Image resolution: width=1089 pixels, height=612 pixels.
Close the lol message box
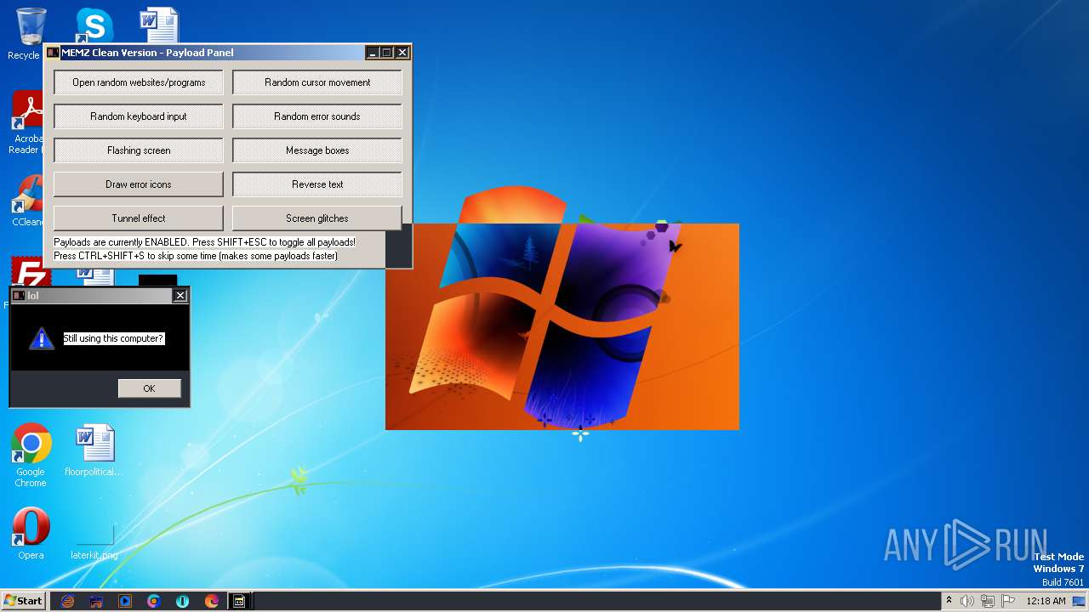[x=180, y=296]
